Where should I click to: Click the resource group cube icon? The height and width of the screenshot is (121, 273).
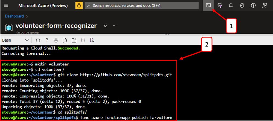(x=9, y=28)
